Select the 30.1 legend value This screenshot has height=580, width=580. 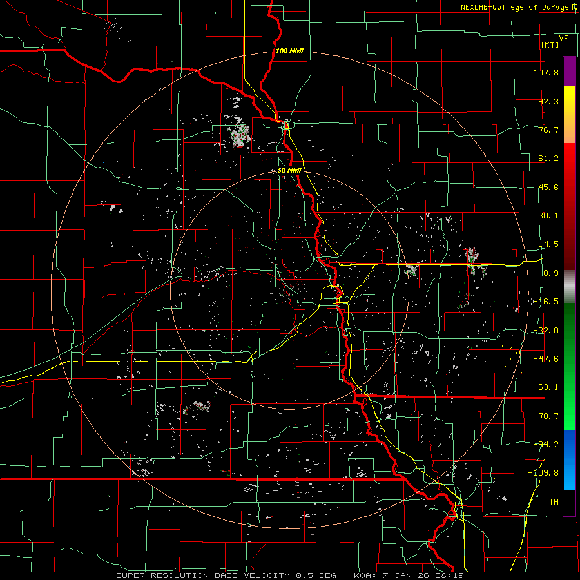click(548, 216)
